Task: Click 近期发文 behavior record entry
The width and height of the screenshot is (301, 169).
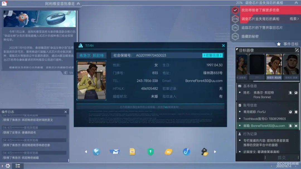Action: pos(261,152)
